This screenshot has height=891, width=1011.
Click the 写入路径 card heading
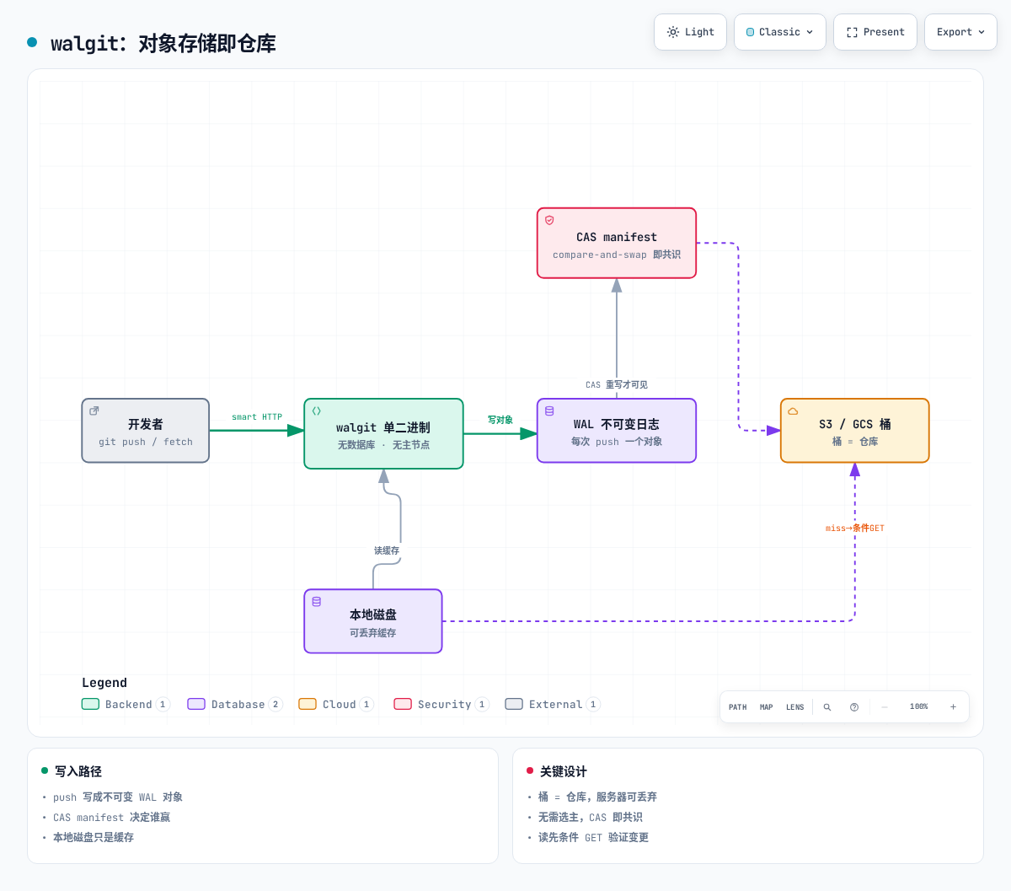pyautogui.click(x=78, y=771)
